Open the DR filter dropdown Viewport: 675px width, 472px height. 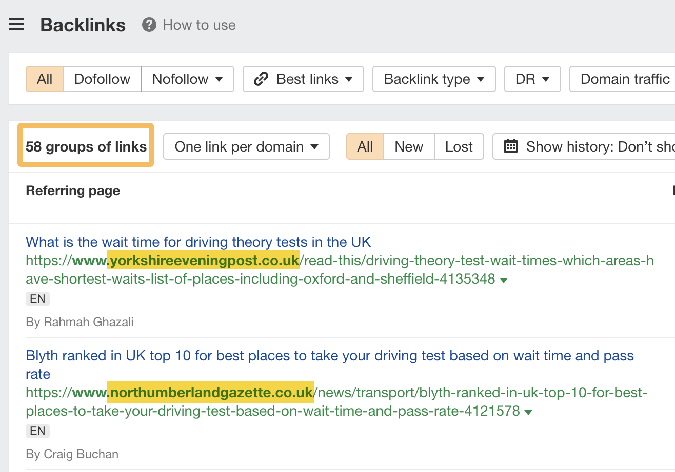(x=532, y=79)
